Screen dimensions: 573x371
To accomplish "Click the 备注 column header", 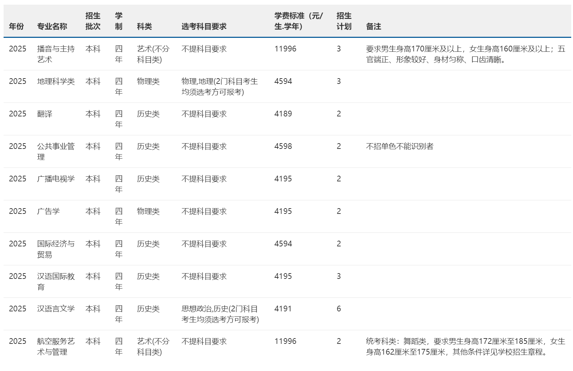I will point(374,26).
